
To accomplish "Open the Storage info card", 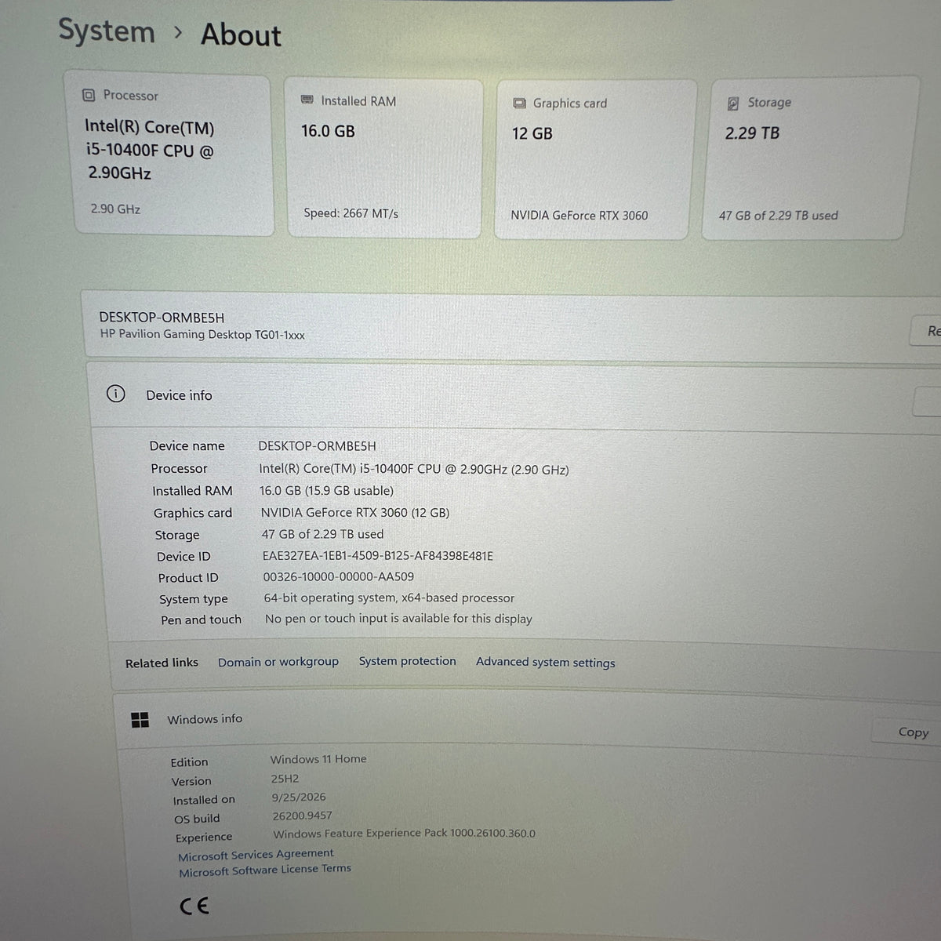I will pos(809,158).
